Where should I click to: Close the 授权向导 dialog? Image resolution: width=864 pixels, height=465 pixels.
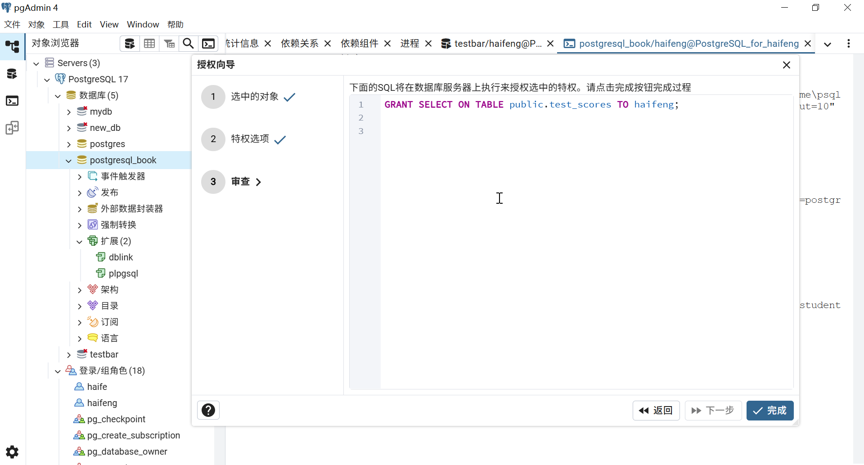pos(786,65)
